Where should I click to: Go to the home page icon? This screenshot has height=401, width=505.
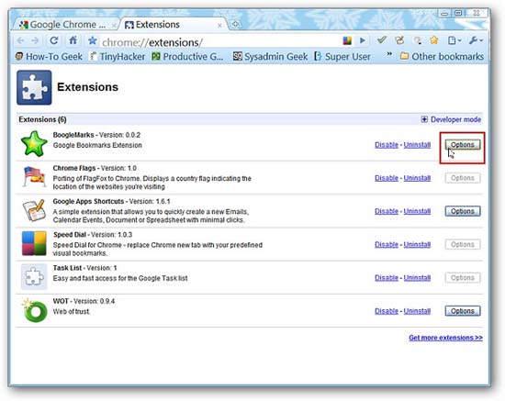73,40
